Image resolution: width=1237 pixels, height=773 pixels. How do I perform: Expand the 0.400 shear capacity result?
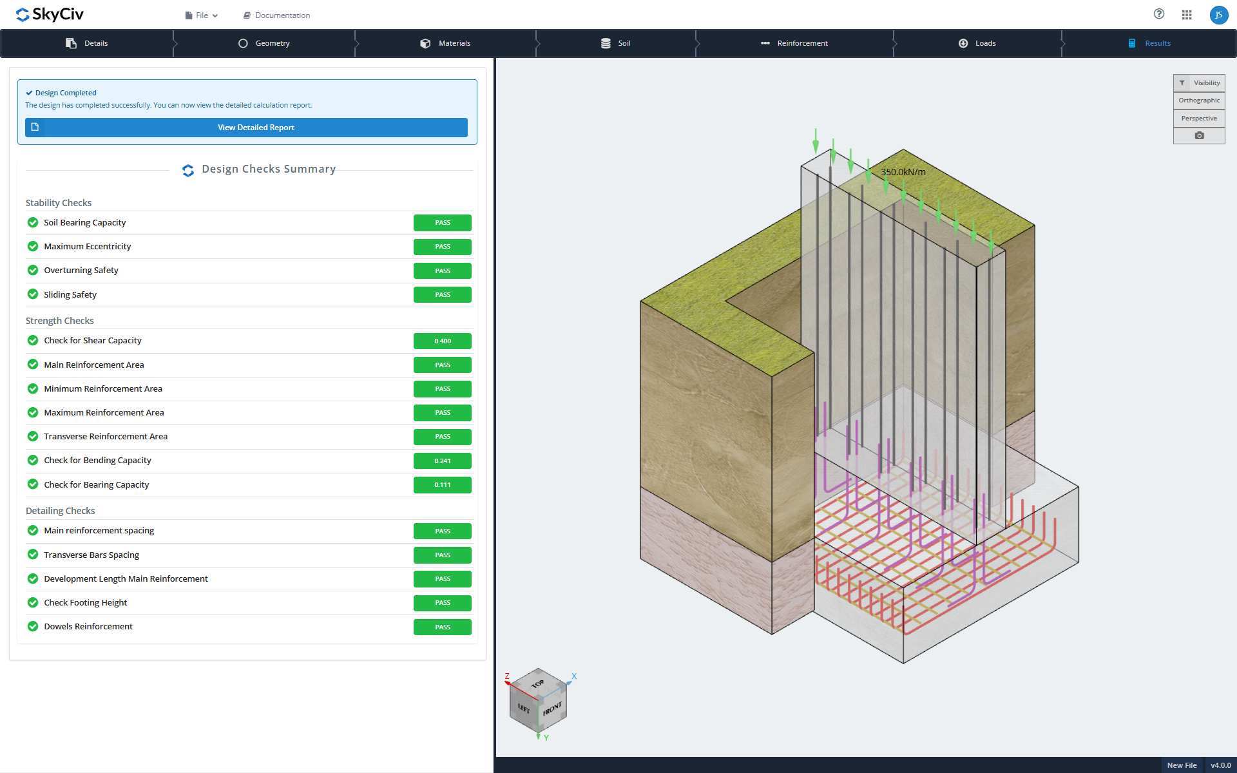[443, 341]
